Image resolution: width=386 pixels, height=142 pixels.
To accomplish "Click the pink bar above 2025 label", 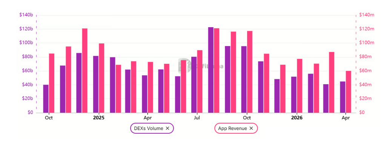I will (x=101, y=78).
